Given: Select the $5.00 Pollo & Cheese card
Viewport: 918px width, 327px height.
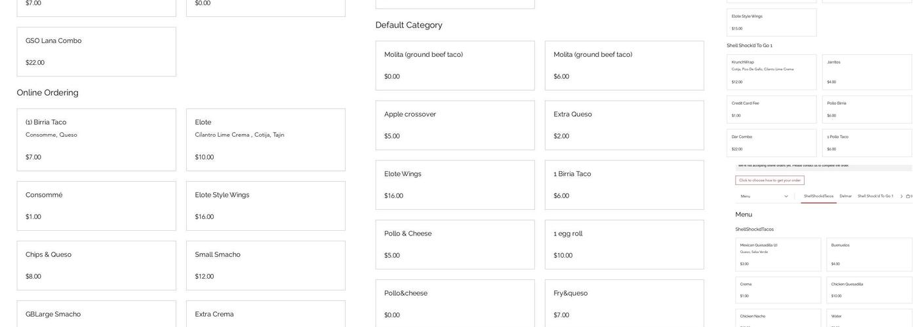Looking at the screenshot, I should click(x=455, y=245).
